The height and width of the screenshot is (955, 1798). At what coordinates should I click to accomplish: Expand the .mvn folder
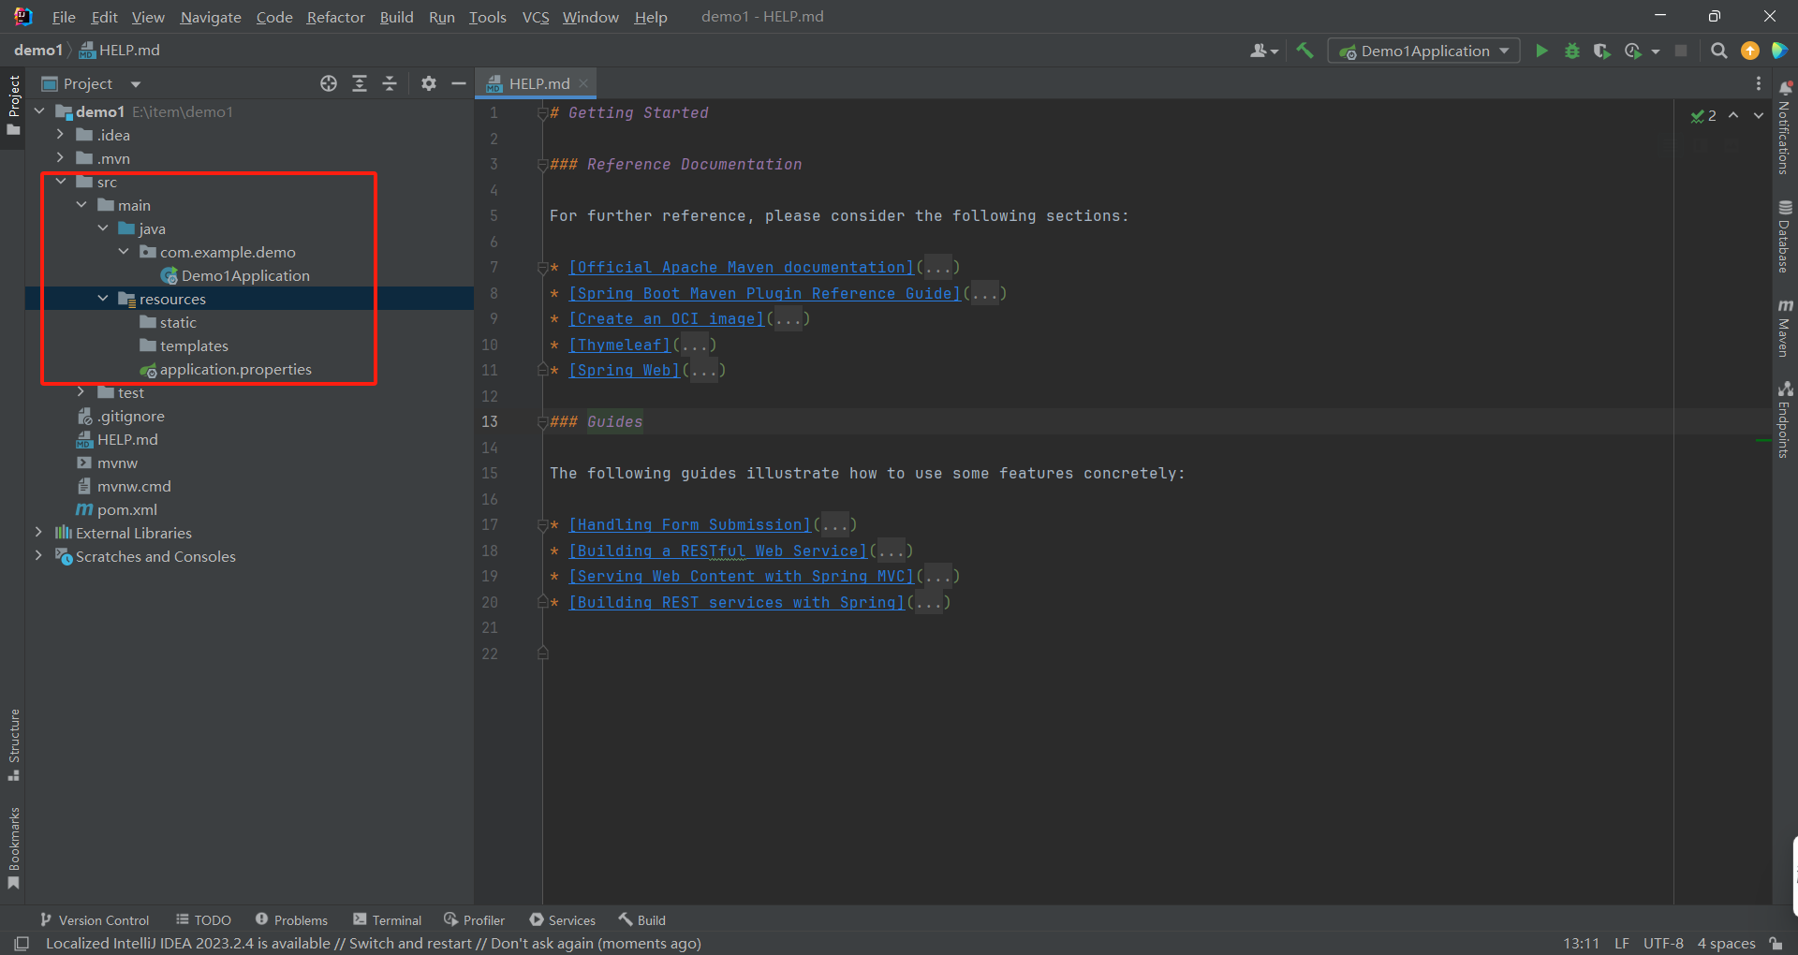tap(60, 158)
